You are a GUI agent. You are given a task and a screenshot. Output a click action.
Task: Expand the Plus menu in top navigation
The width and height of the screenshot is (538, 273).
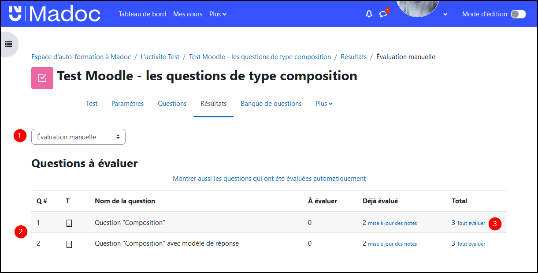(218, 14)
